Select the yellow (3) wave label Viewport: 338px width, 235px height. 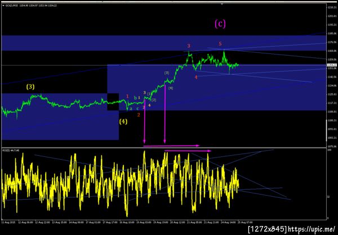pos(30,87)
